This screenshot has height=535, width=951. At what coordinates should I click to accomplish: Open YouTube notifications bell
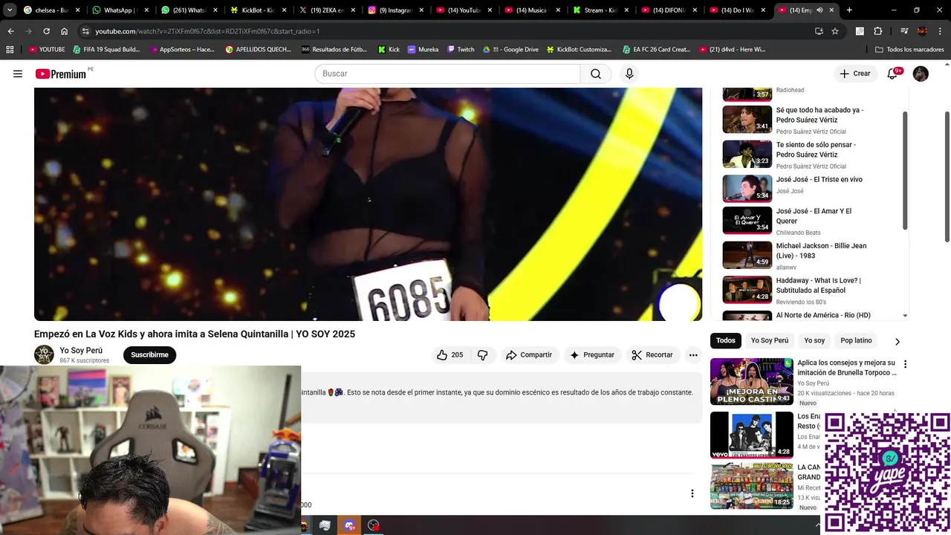[x=893, y=74]
